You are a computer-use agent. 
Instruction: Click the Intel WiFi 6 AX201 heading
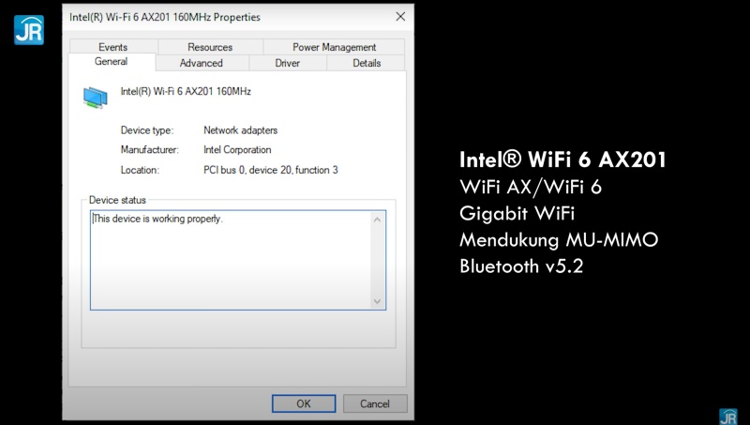(x=562, y=159)
